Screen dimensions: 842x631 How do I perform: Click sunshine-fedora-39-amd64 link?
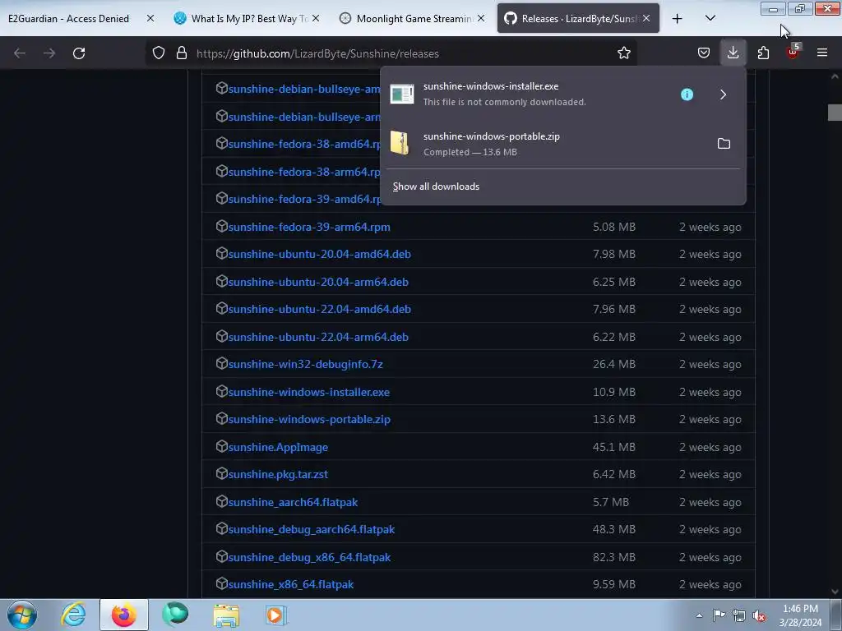304,199
